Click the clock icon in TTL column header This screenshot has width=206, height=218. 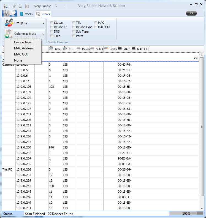(65, 48)
